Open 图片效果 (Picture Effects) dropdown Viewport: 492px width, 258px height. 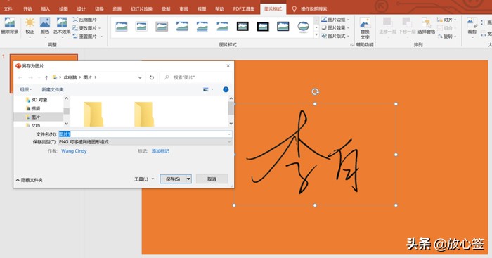pos(335,27)
